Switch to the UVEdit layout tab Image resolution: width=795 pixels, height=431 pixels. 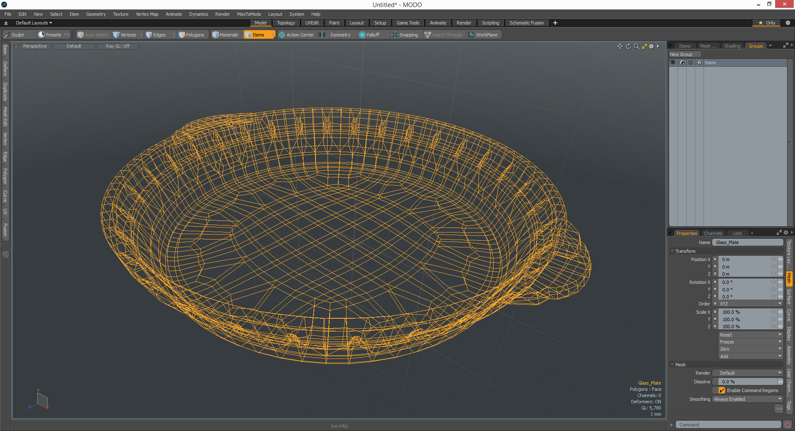tap(312, 23)
